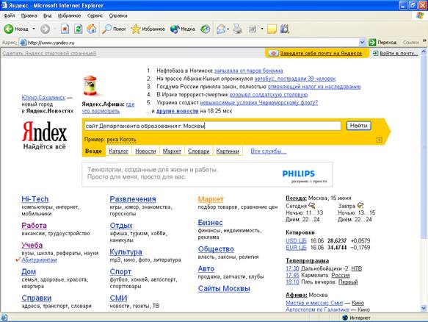Click today's weather cloud icon
The height and width of the screenshot is (322, 428).
[x=312, y=205]
